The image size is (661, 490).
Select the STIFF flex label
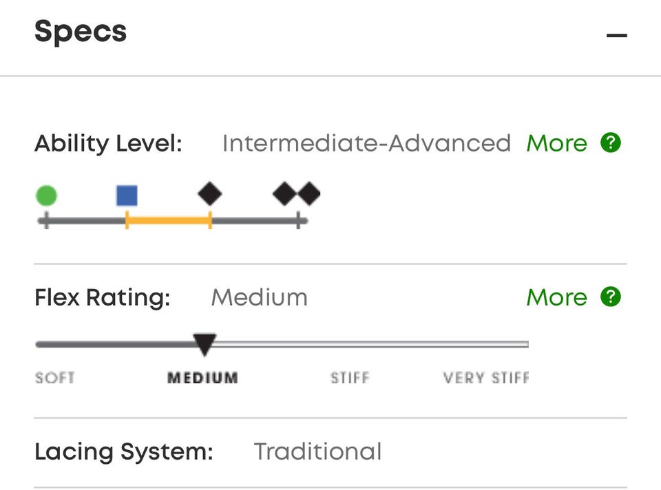pyautogui.click(x=350, y=378)
